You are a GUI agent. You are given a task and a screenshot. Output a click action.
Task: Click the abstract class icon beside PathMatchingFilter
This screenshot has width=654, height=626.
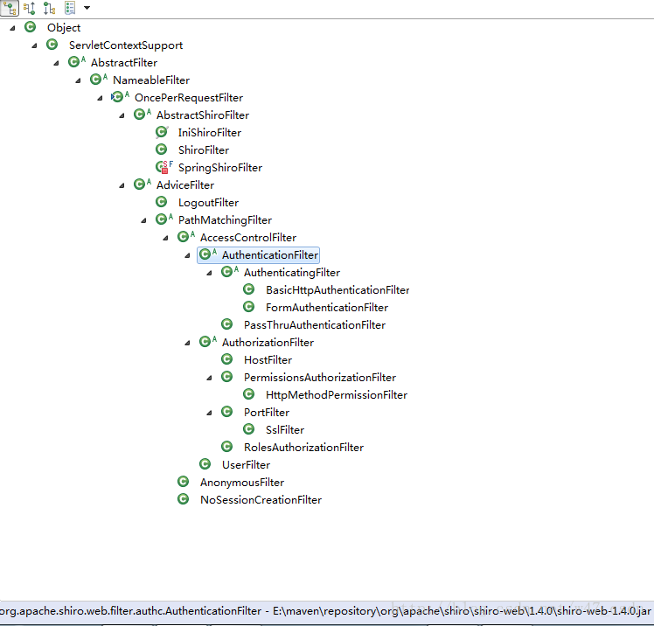click(x=163, y=219)
